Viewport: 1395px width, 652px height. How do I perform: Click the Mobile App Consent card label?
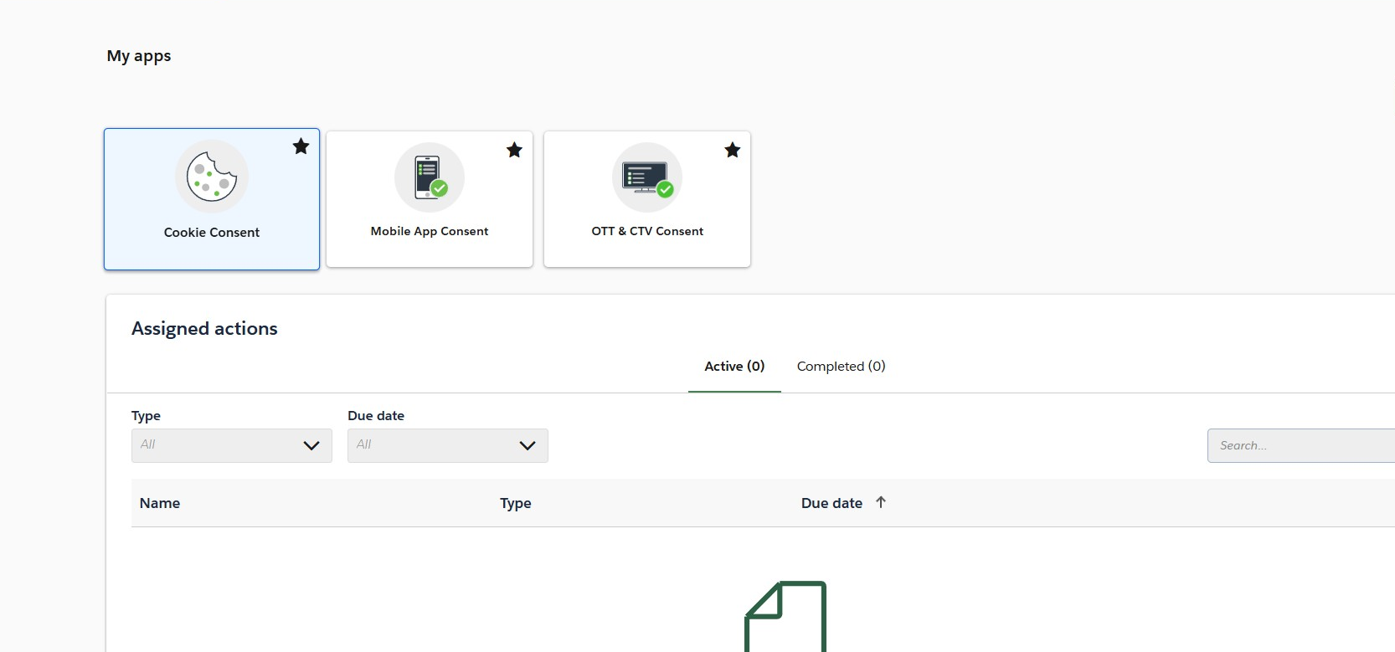coord(430,231)
